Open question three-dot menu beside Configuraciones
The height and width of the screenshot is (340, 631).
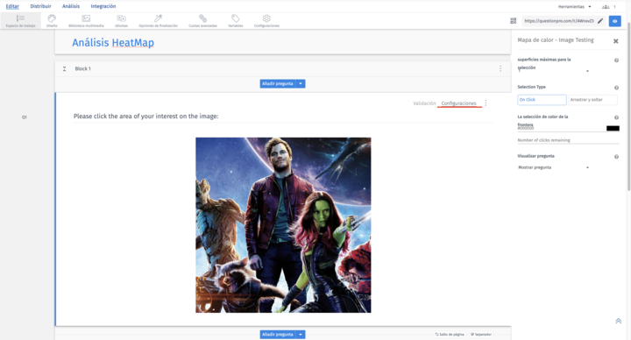pyautogui.click(x=486, y=103)
